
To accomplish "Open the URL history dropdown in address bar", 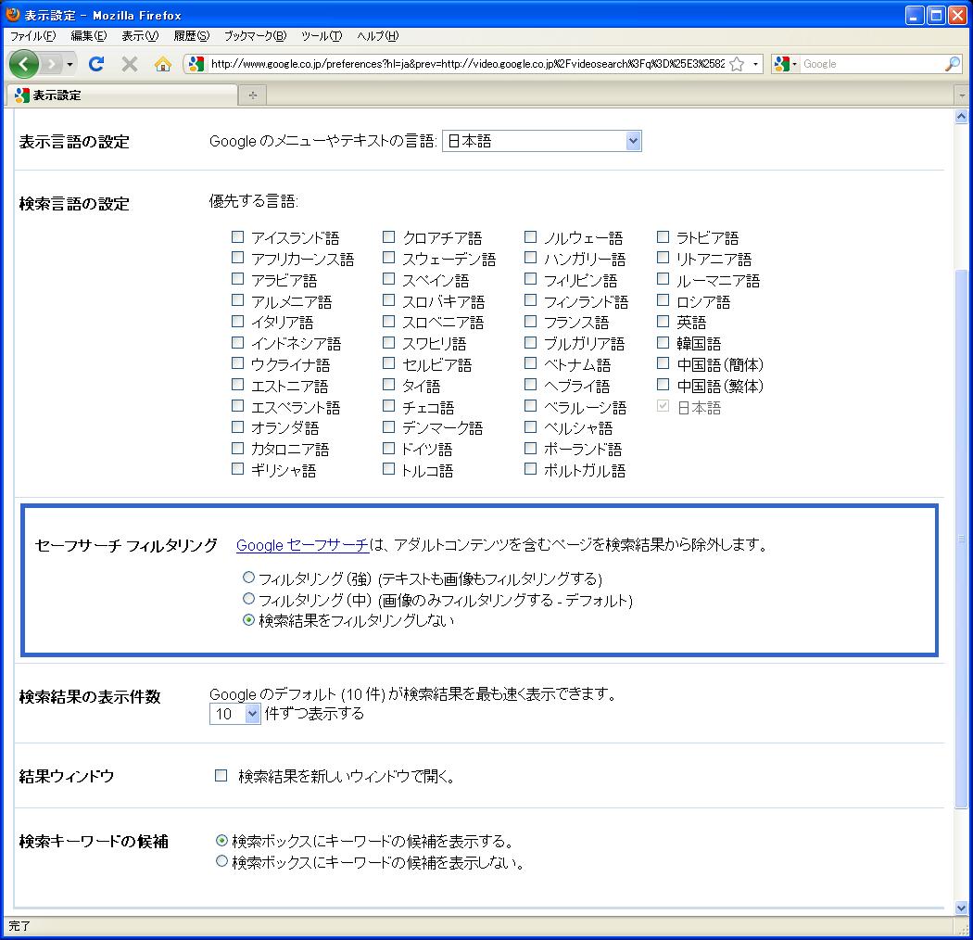I will tap(755, 63).
